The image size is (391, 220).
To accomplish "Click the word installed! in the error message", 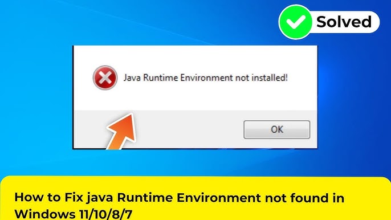I will click(x=270, y=78).
